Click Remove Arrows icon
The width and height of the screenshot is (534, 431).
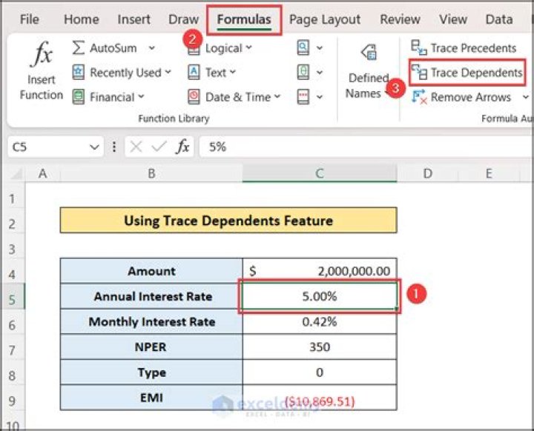(x=419, y=97)
